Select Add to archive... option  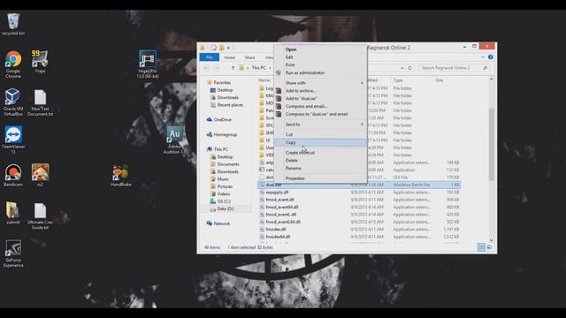[320, 91]
